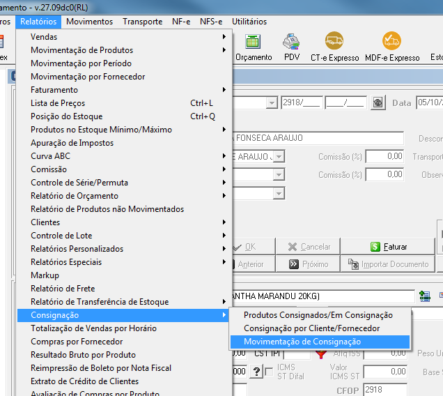Open the ARAUJO combo box dropdown
Viewport: 443px width, 396px height.
(279, 156)
